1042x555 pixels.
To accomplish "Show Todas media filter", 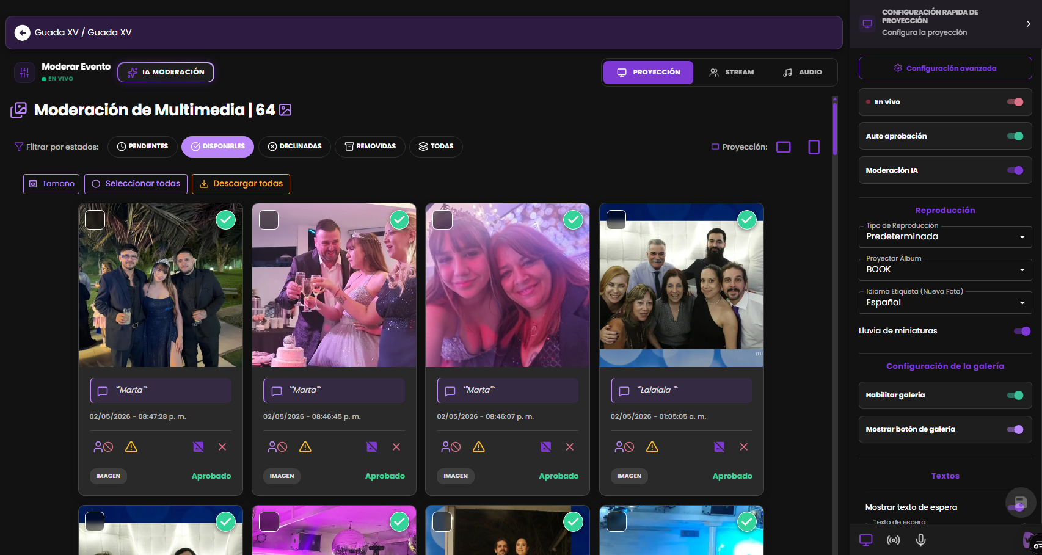I will (436, 147).
